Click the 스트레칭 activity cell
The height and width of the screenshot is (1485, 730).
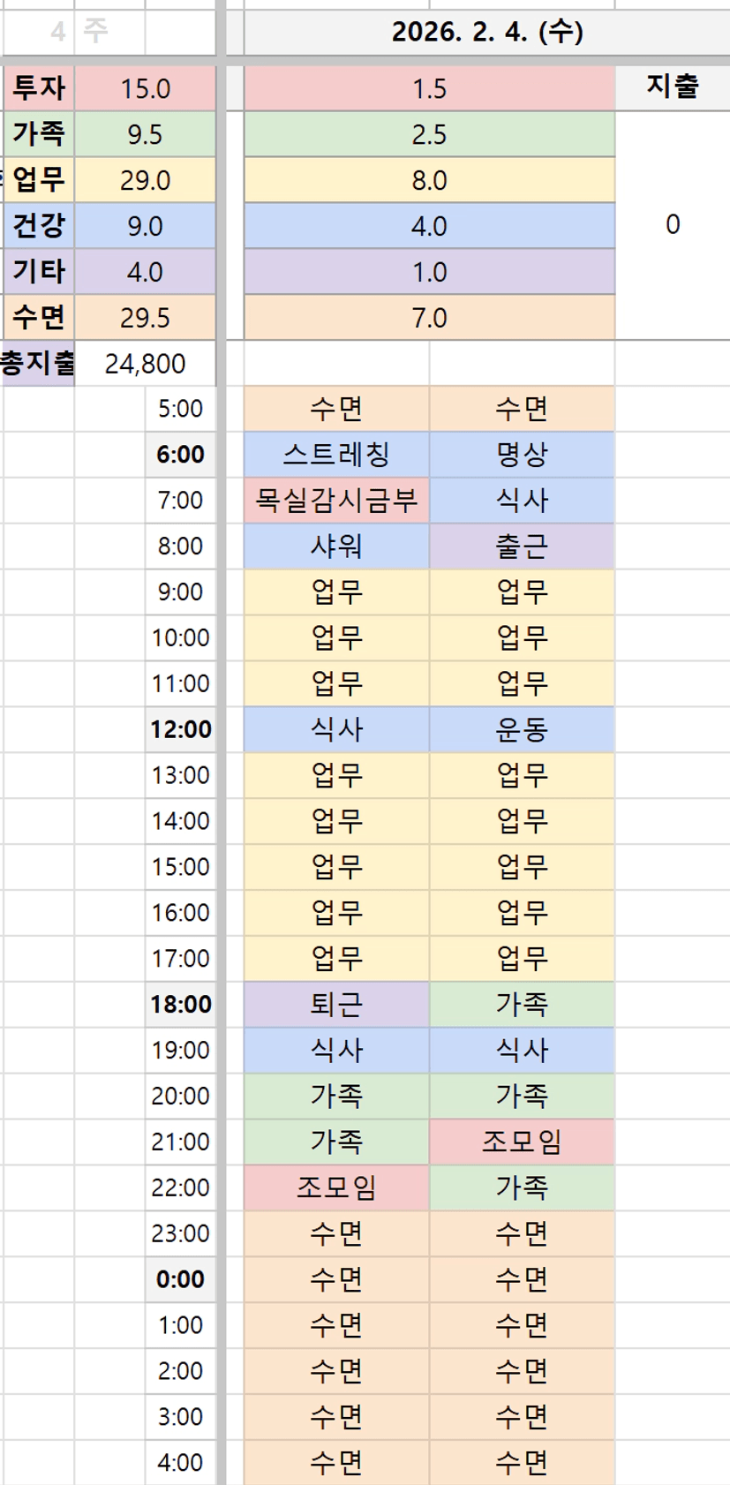(336, 455)
